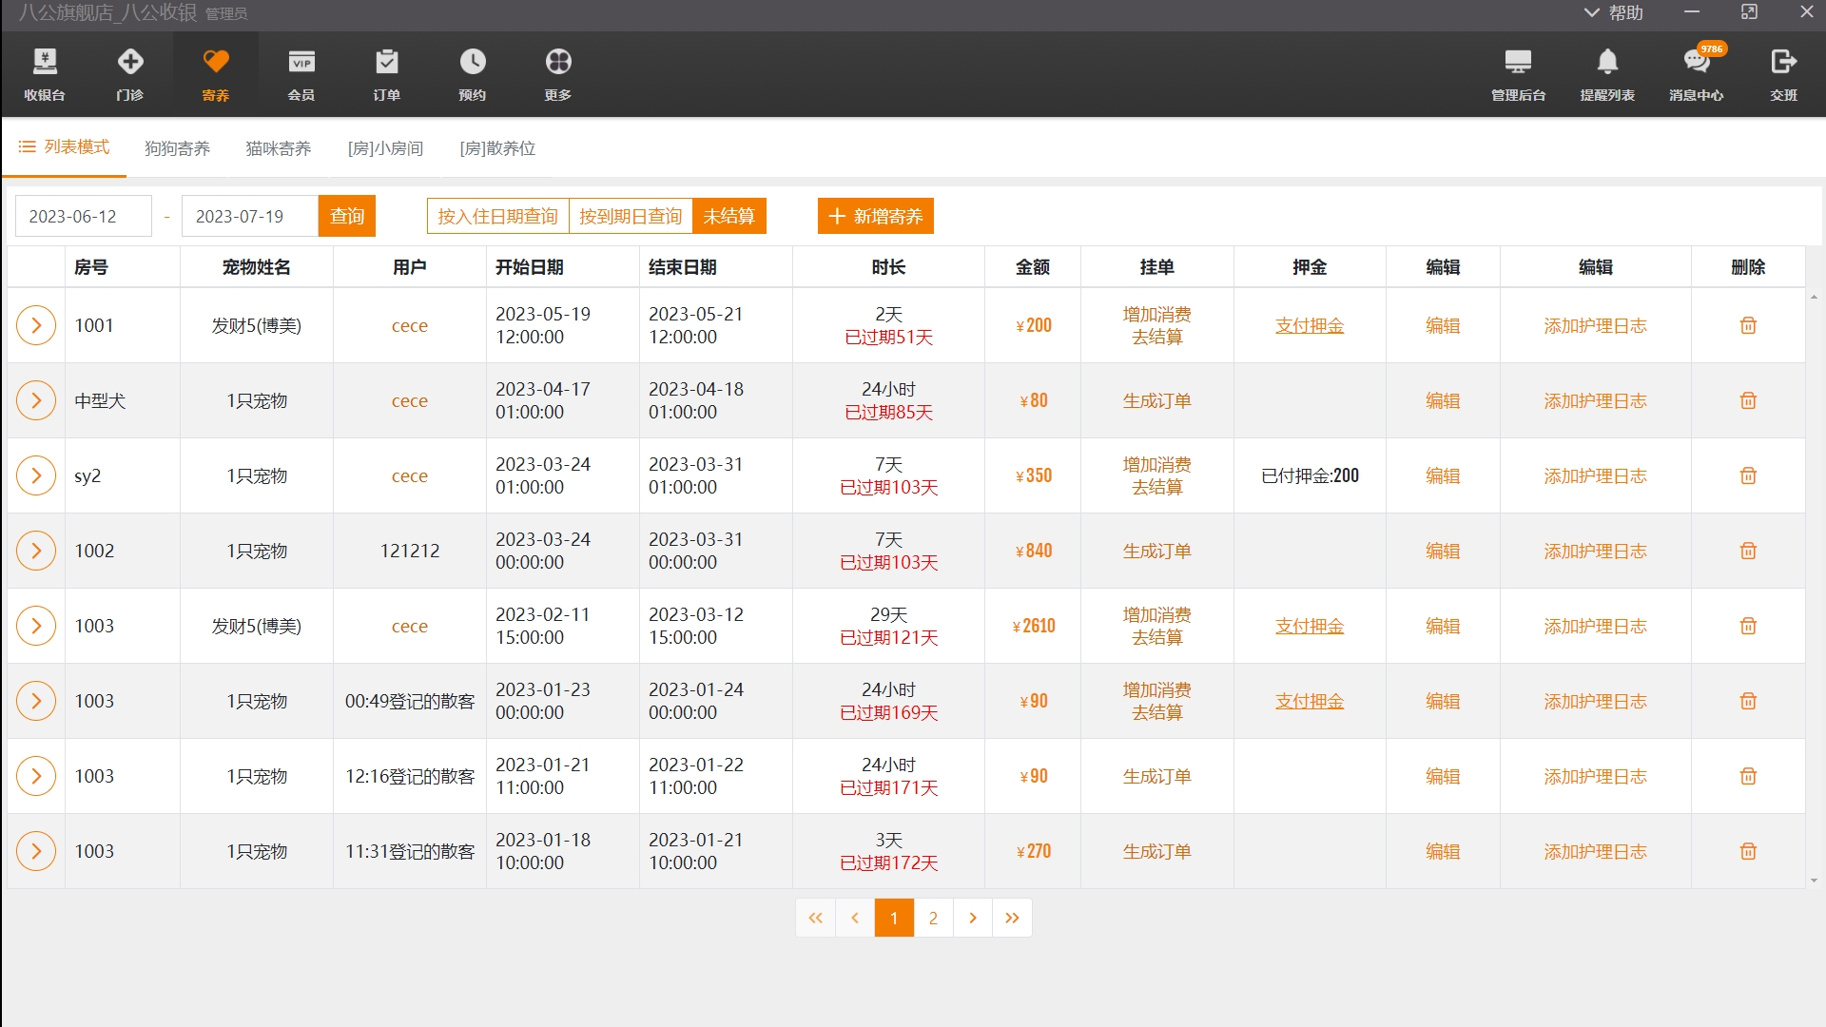Click 添加护理日志 for room 1002
The width and height of the screenshot is (1826, 1027).
click(x=1595, y=551)
